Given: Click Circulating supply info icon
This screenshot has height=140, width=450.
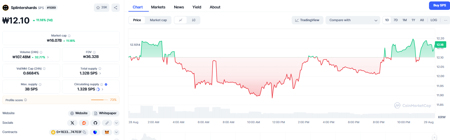Looking at the screenshot, I should tap(102, 84).
